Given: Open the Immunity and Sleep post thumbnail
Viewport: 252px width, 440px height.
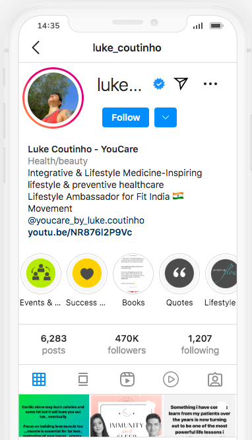Looking at the screenshot, I should (126, 416).
